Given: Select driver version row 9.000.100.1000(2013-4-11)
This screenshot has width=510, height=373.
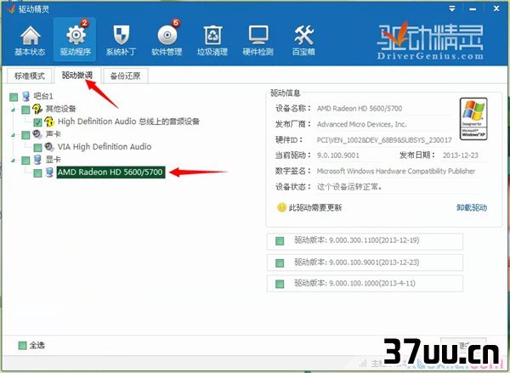Looking at the screenshot, I should click(x=365, y=283).
